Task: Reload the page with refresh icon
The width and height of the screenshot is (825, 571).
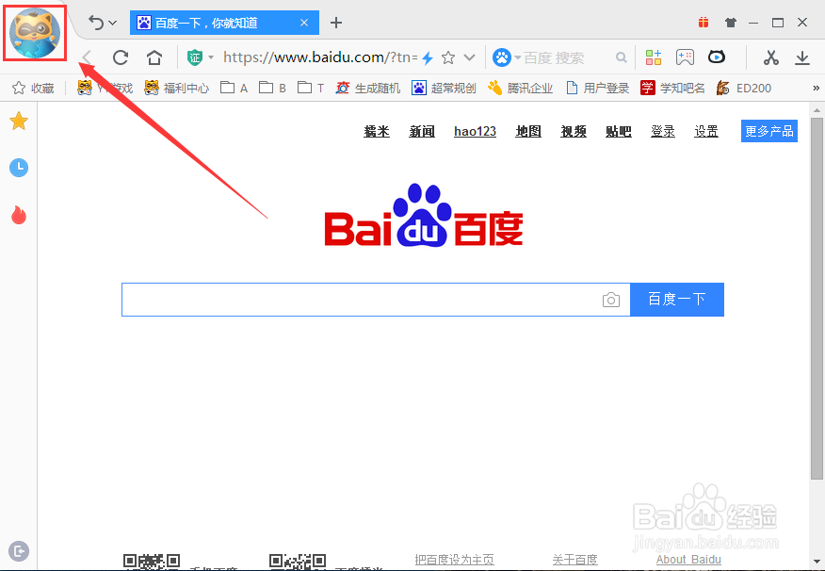Action: point(121,57)
